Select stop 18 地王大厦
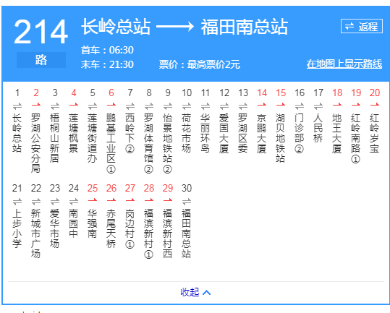 (337, 133)
